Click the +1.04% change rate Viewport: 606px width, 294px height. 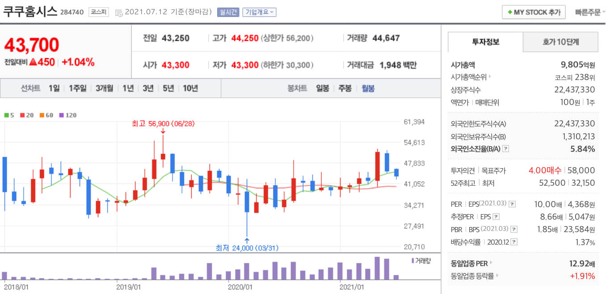point(78,62)
